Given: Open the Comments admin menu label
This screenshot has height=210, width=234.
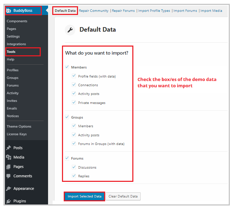Looking at the screenshot, I should [x=23, y=176].
